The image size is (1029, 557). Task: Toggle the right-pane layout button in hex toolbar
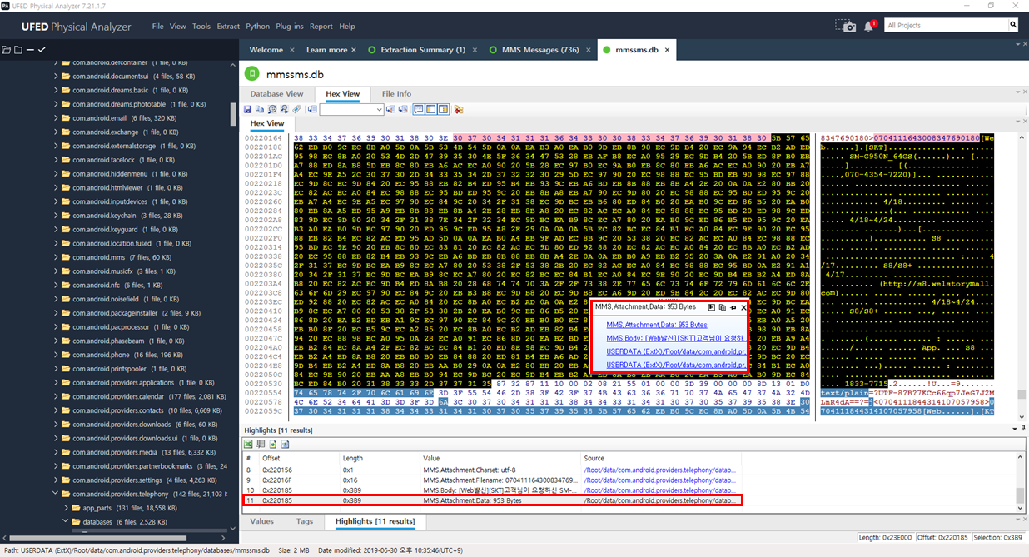click(443, 109)
